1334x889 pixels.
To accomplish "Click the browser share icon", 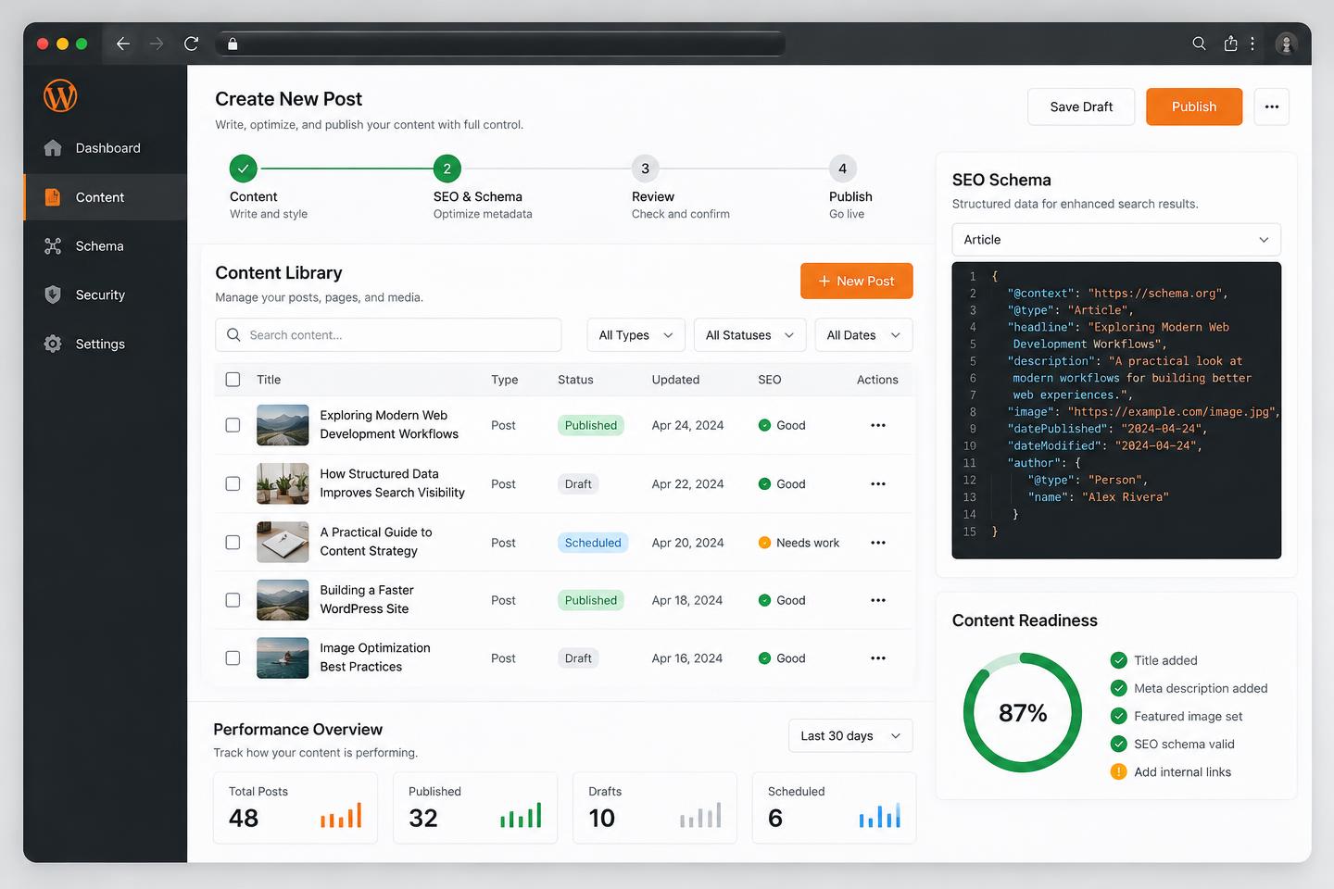I will [1230, 44].
